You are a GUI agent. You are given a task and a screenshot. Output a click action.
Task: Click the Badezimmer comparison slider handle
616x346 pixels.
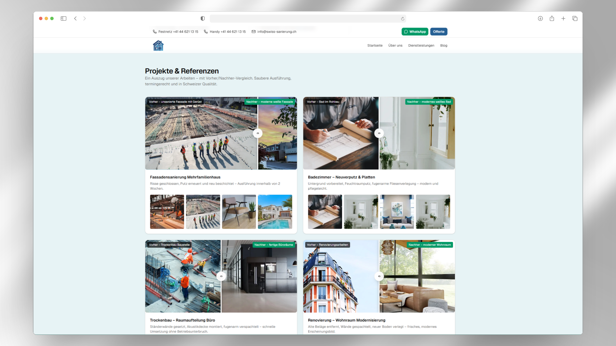(x=379, y=133)
